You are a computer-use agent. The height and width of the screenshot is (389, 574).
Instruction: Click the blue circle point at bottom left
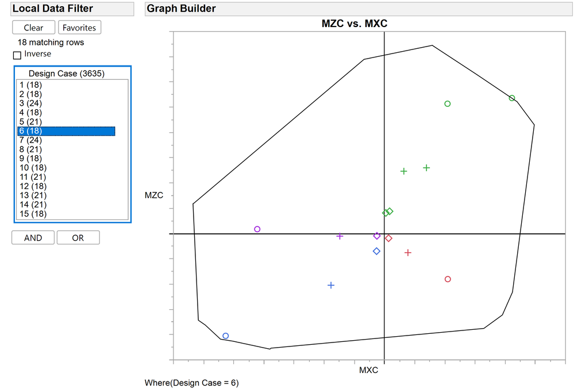[225, 336]
